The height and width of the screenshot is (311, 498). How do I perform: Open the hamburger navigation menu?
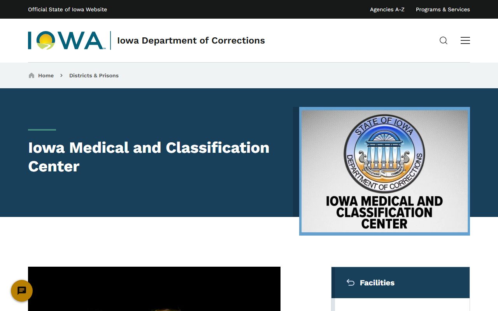point(465,40)
